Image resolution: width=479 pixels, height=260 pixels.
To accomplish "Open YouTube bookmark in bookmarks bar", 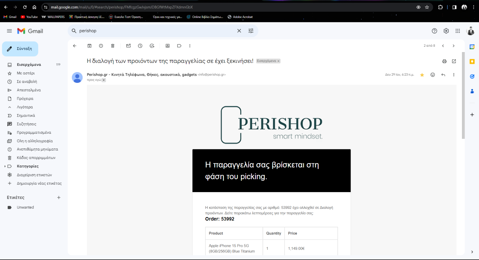I will point(29,17).
